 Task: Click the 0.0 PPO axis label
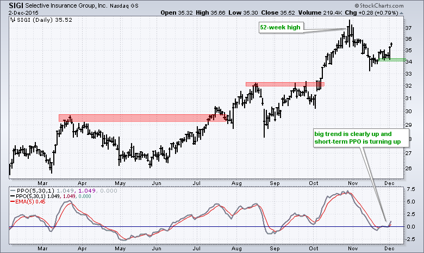411,227
